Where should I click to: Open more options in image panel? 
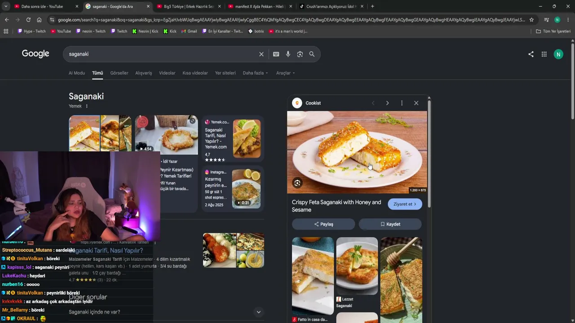(x=402, y=103)
